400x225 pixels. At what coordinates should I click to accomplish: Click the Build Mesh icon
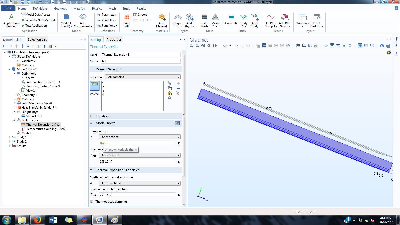(204, 20)
